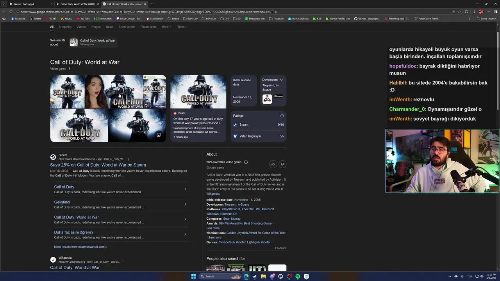Click the taskbar clock showing 10:10 PM
This screenshot has width=500, height=281.
tap(491, 276)
